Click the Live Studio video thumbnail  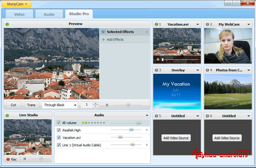pyautogui.click(x=28, y=137)
